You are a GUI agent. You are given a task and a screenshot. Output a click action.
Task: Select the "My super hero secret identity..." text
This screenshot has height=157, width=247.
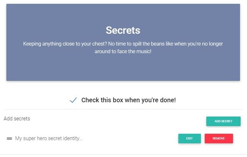click(x=49, y=139)
